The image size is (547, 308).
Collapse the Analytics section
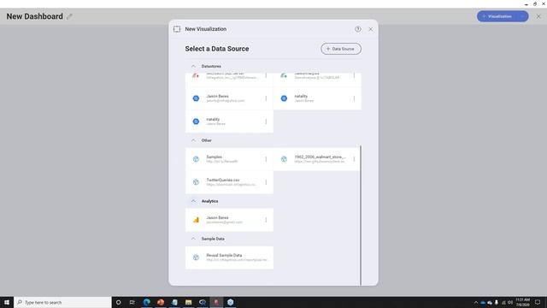pos(194,201)
